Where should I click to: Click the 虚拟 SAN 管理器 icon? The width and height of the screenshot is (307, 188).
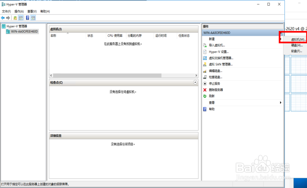point(205,64)
